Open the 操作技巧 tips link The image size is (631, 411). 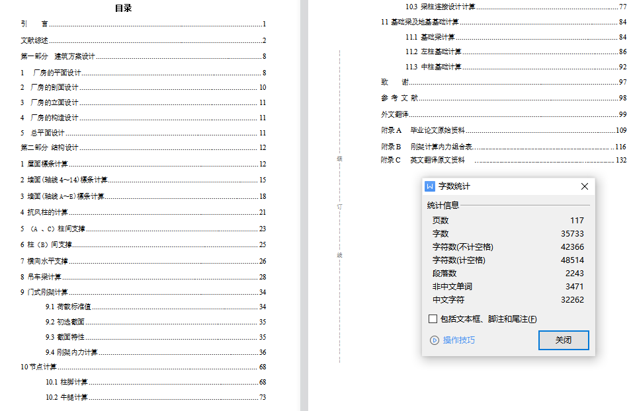click(458, 340)
